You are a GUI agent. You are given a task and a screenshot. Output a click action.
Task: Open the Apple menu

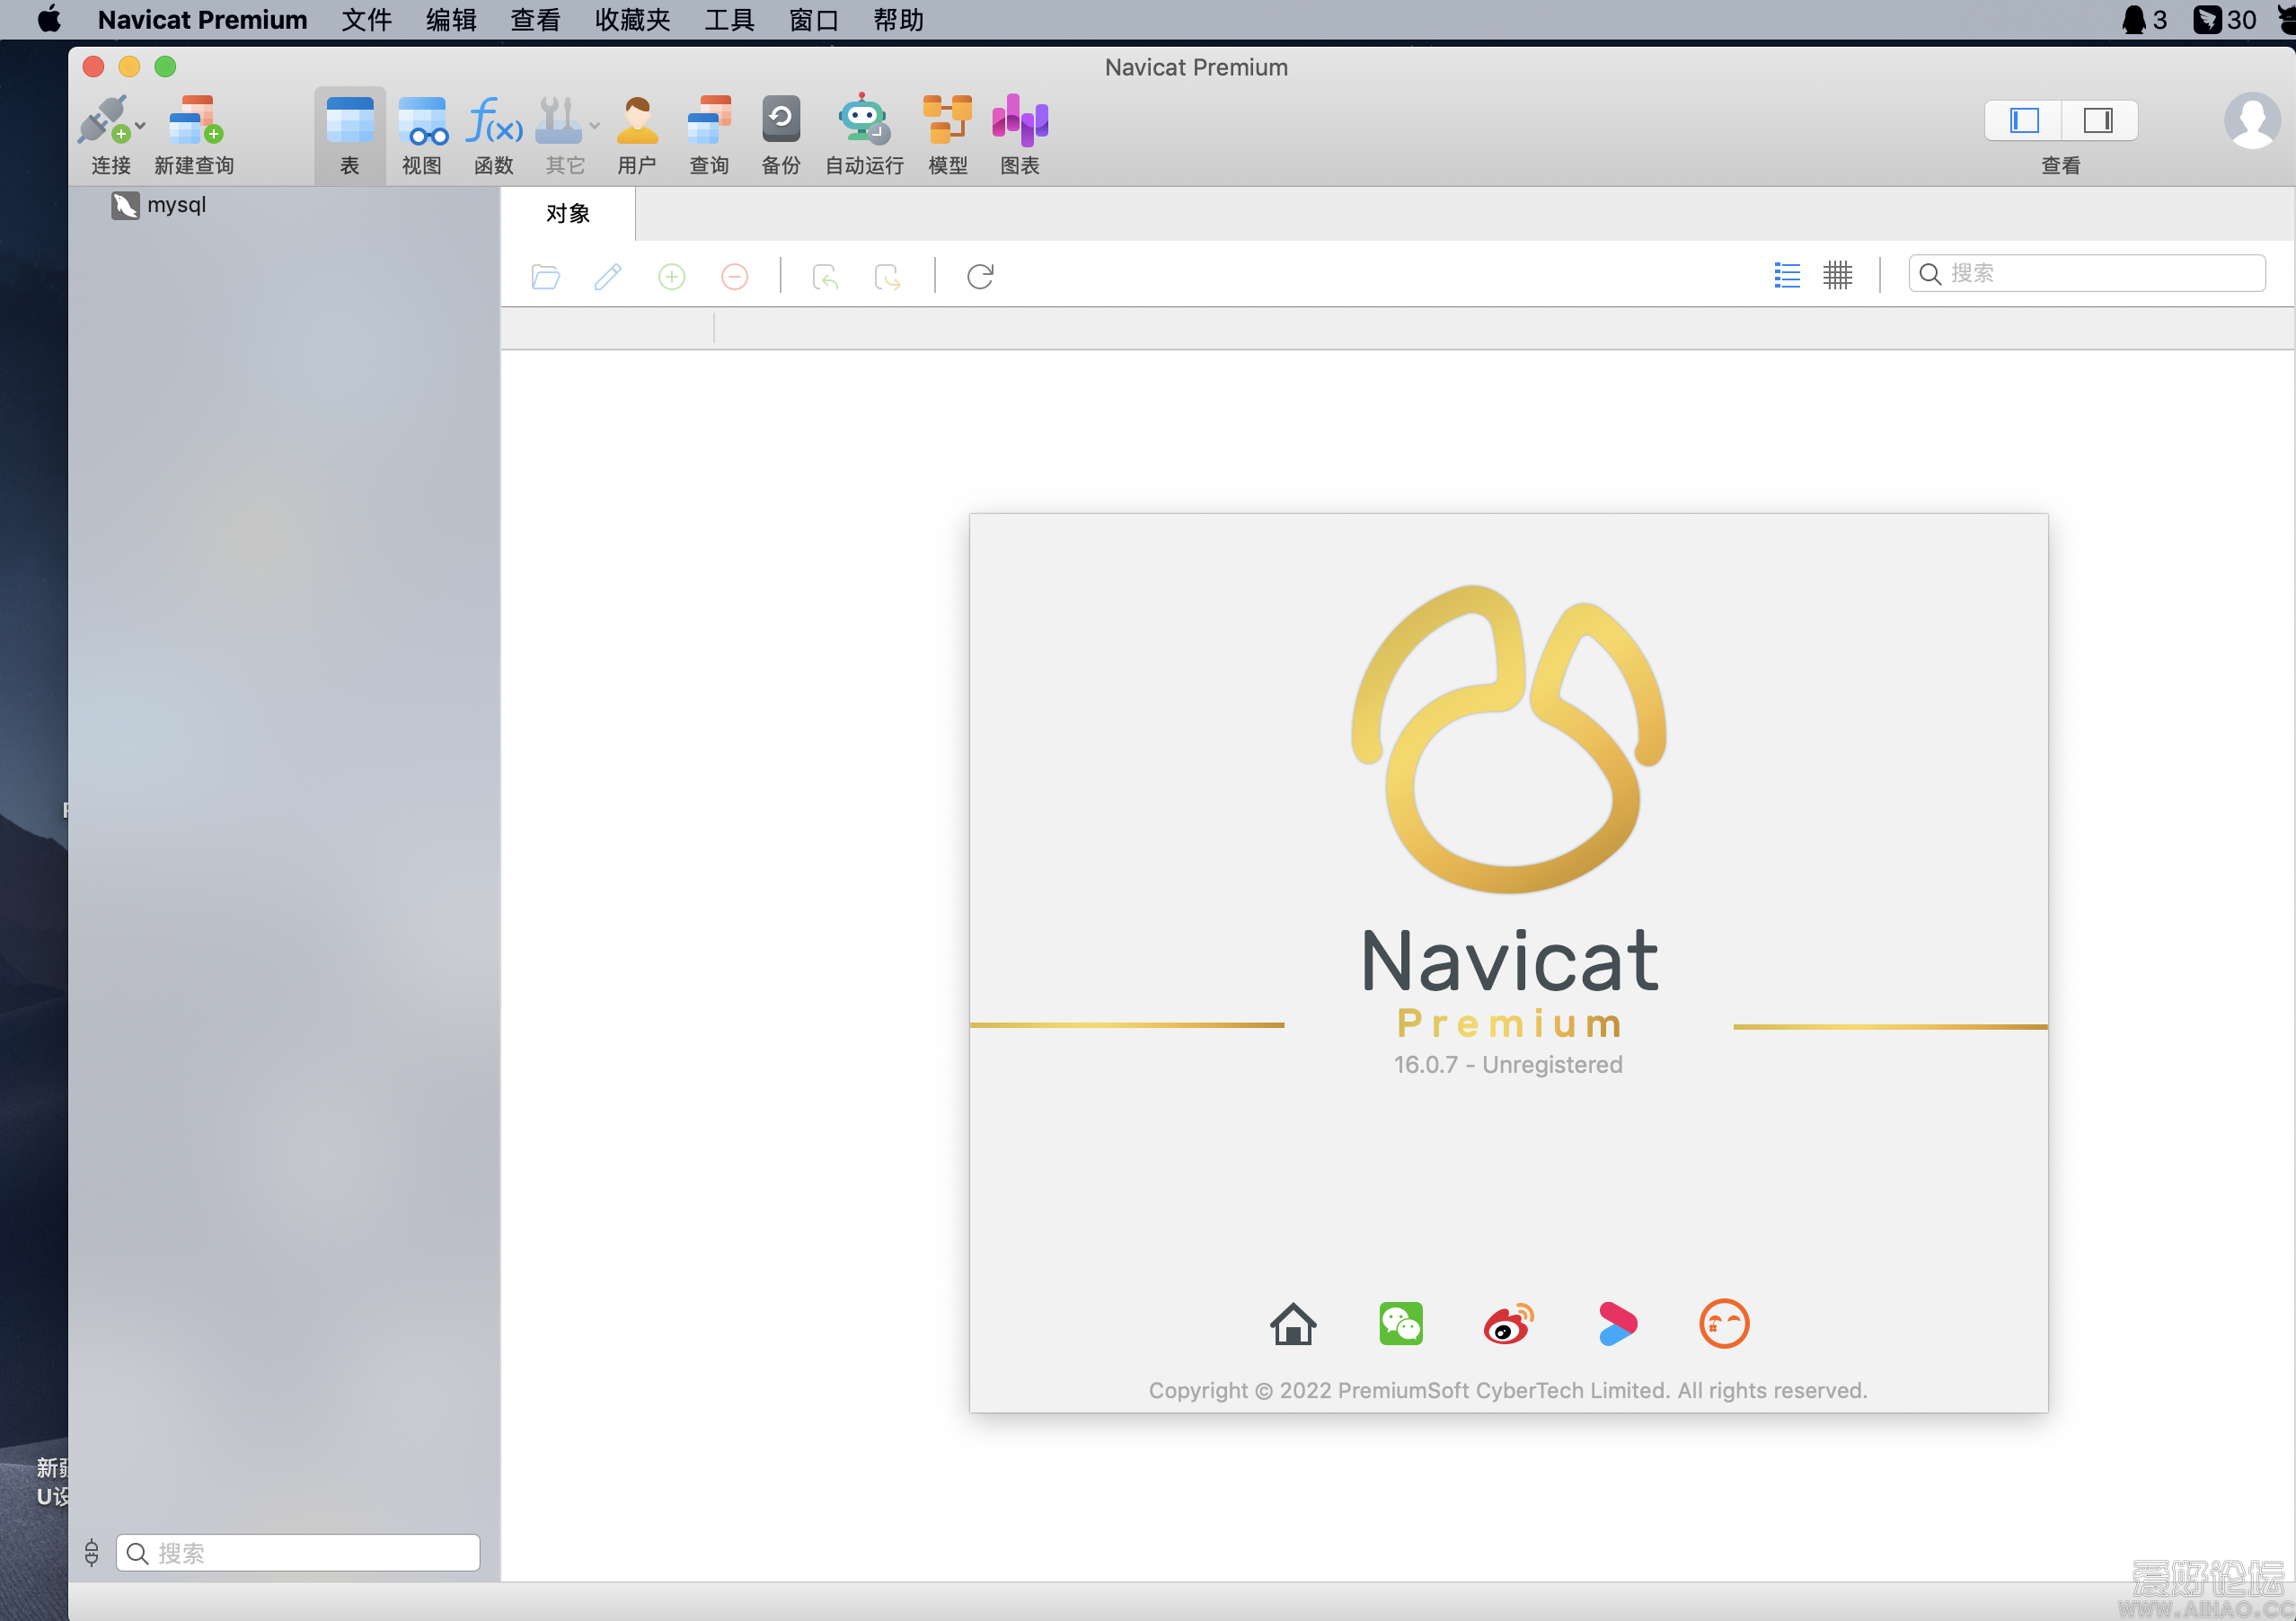(49, 19)
